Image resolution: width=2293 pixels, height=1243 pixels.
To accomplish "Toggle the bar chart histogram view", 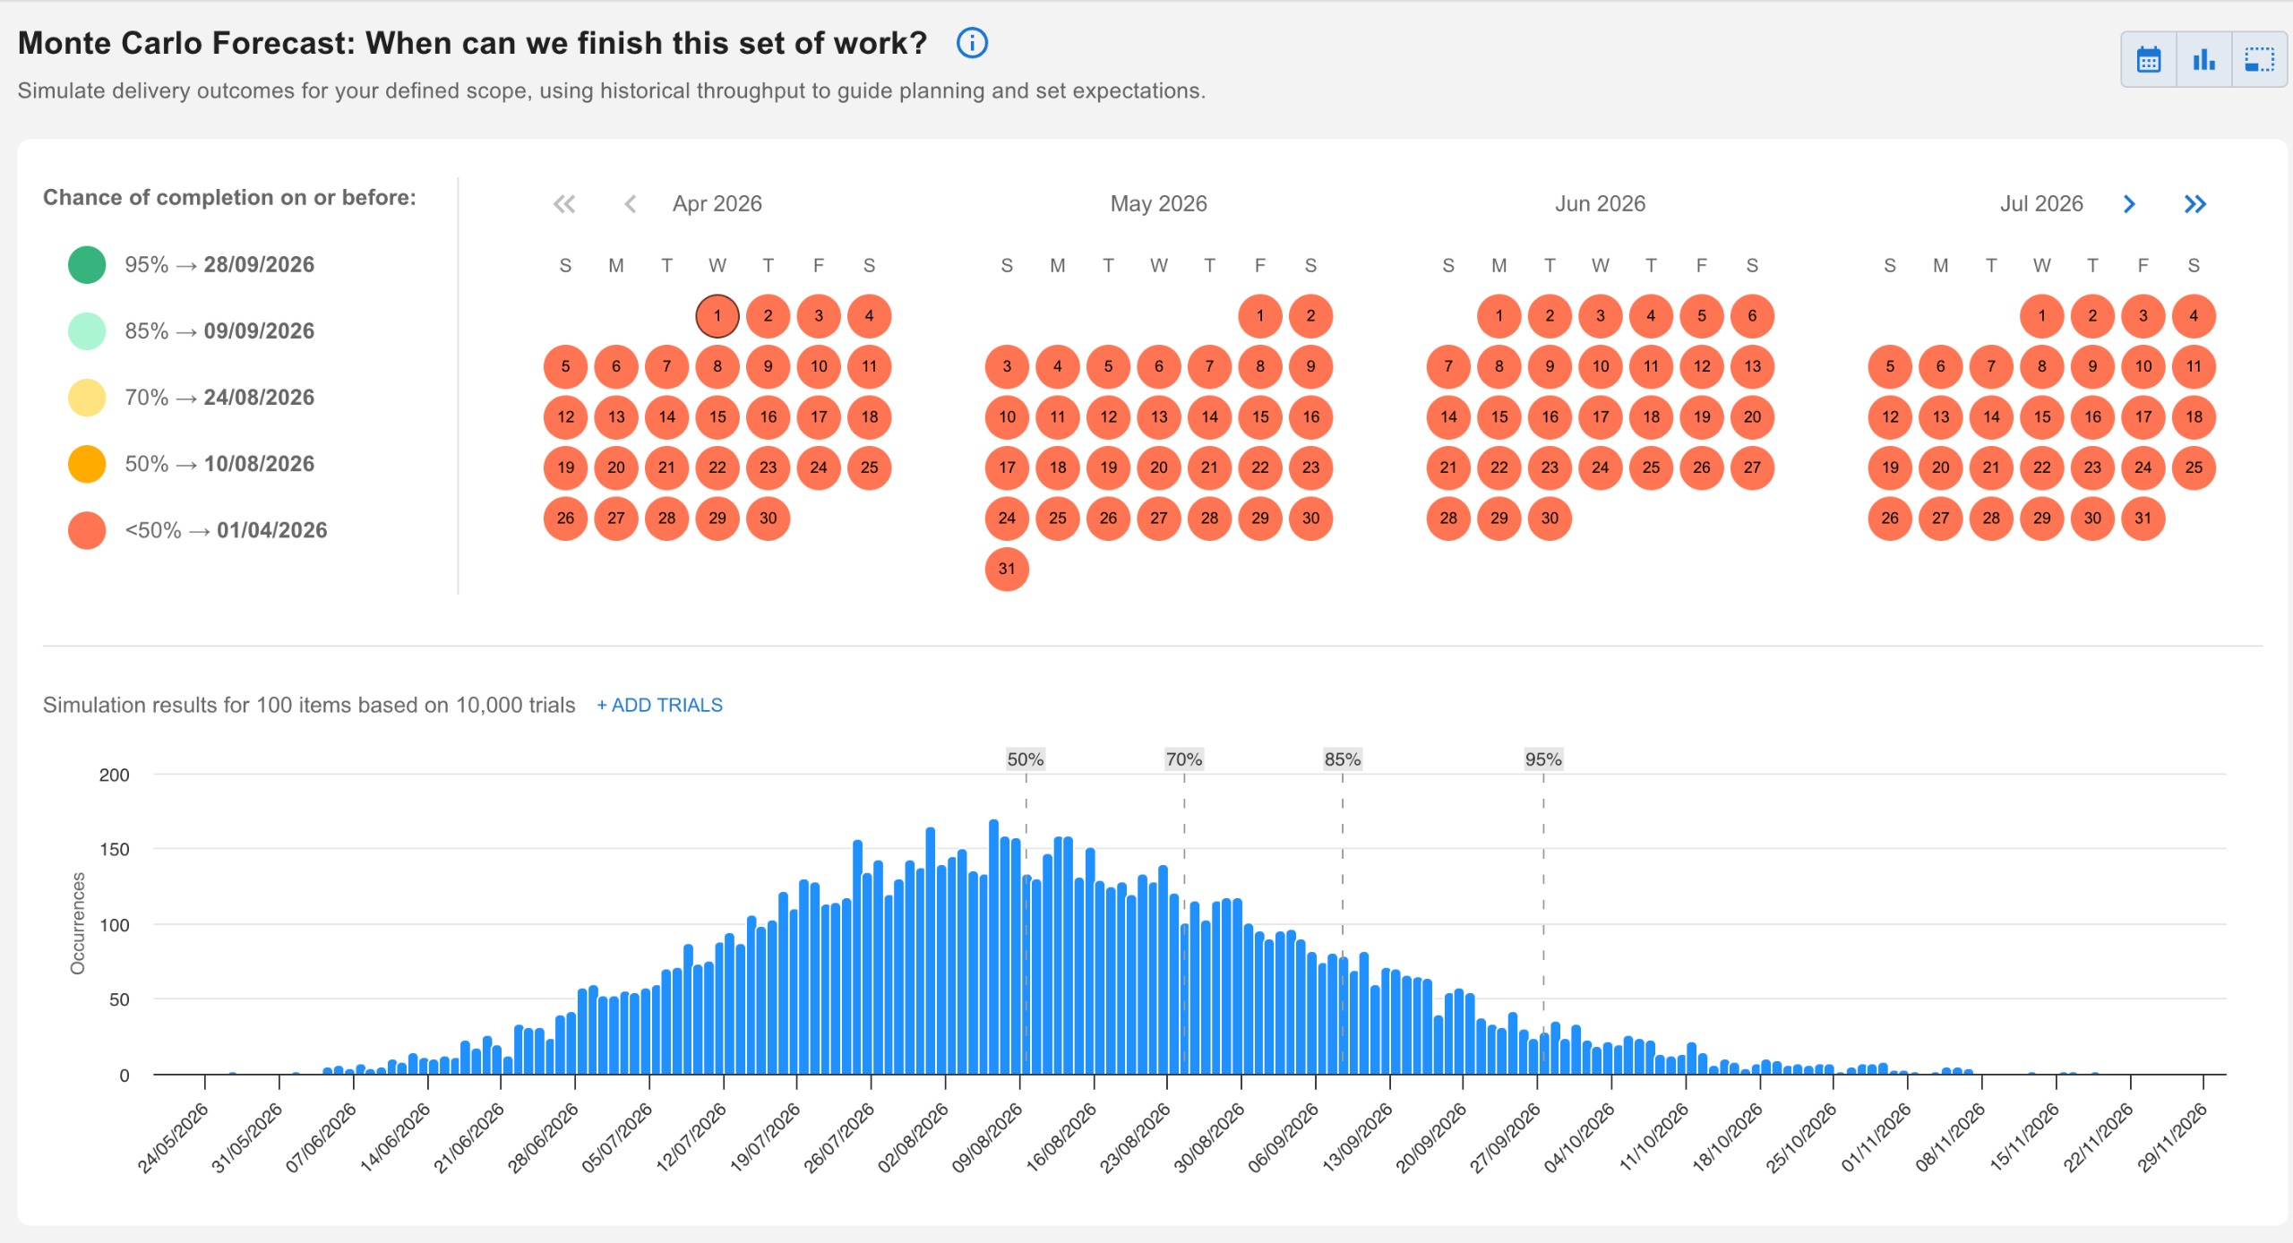I will click(2203, 60).
